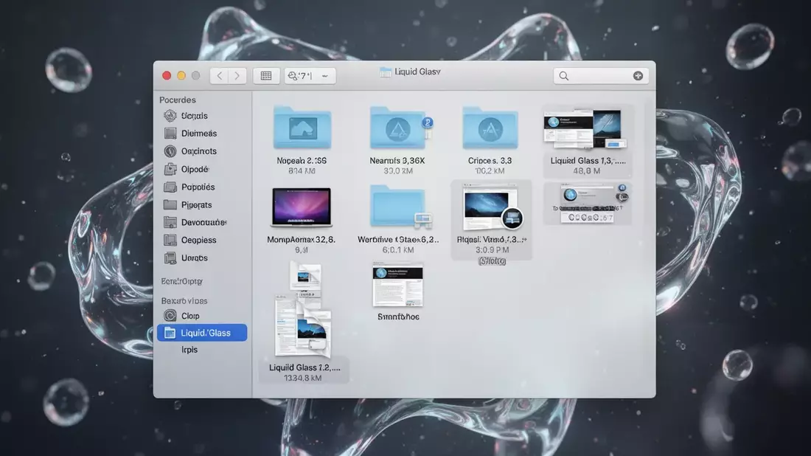Screen dimensions: 811x456
Task: Select the highlighted Liquid Glass sidebar folder
Action: point(202,333)
